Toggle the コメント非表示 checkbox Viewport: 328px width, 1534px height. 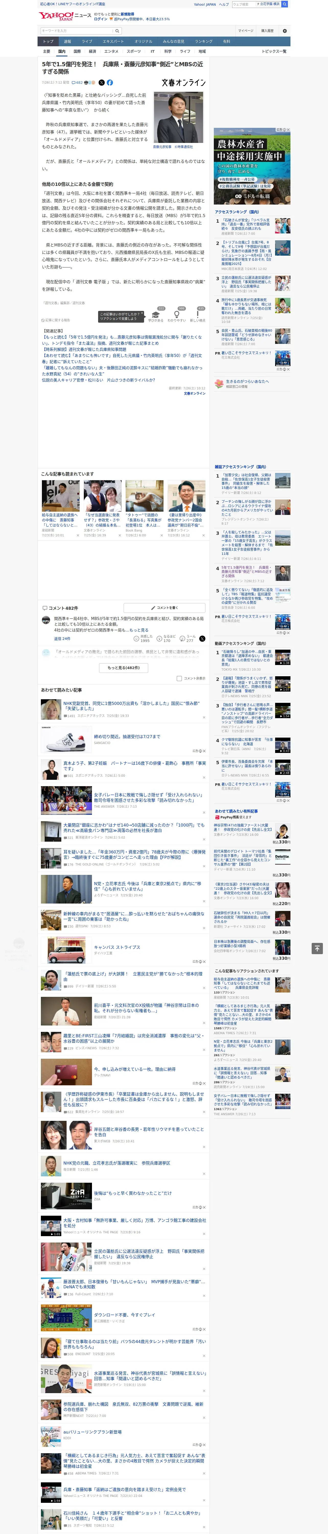(x=179, y=678)
